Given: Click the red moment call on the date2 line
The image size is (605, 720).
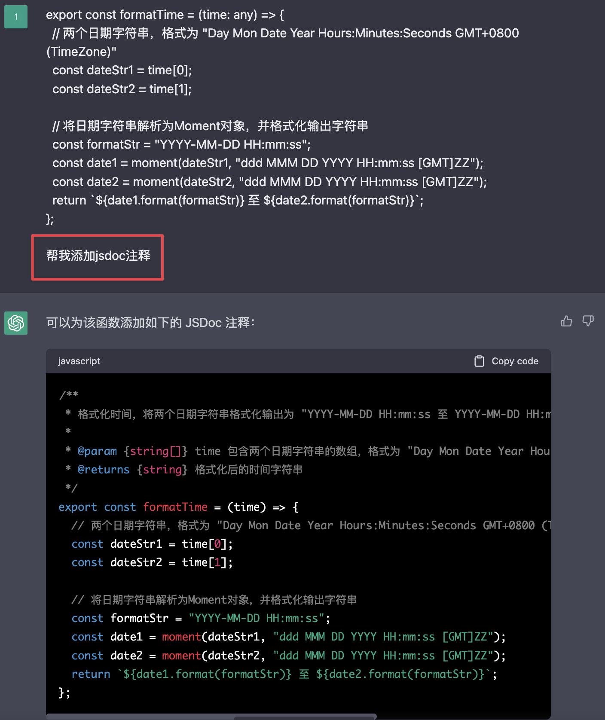Looking at the screenshot, I should tap(181, 656).
